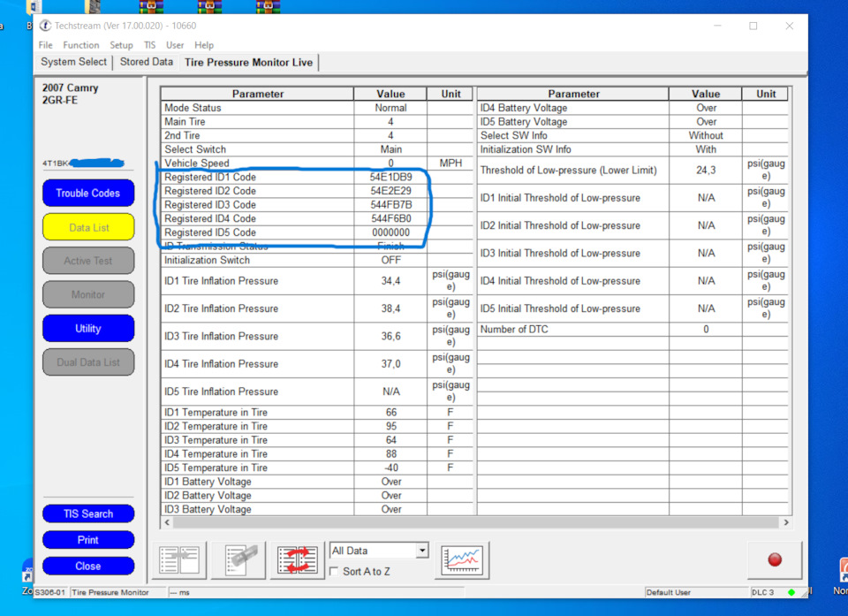This screenshot has height=616, width=848.
Task: Switch to the Stored Data tab
Action: click(x=147, y=62)
